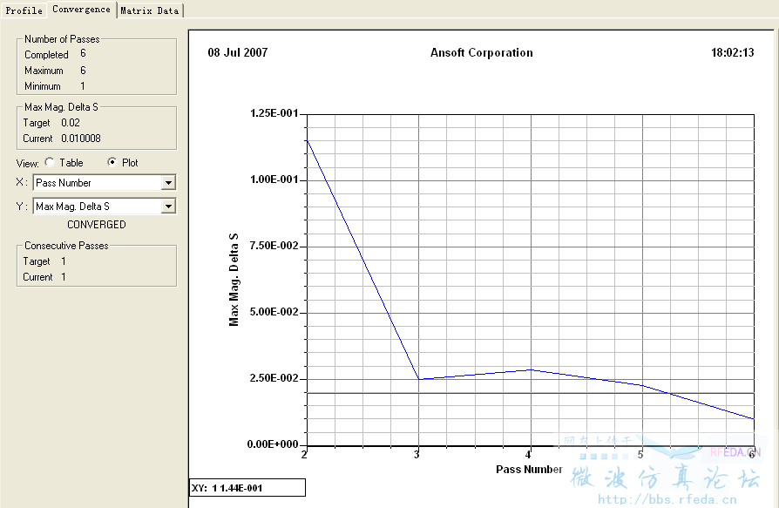
Task: Click the 08 Jul 2007 date label
Action: click(237, 53)
